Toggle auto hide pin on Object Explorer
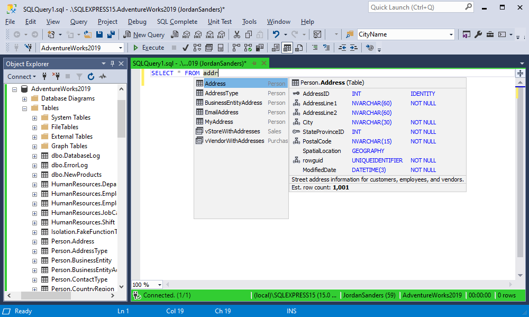 [x=112, y=64]
